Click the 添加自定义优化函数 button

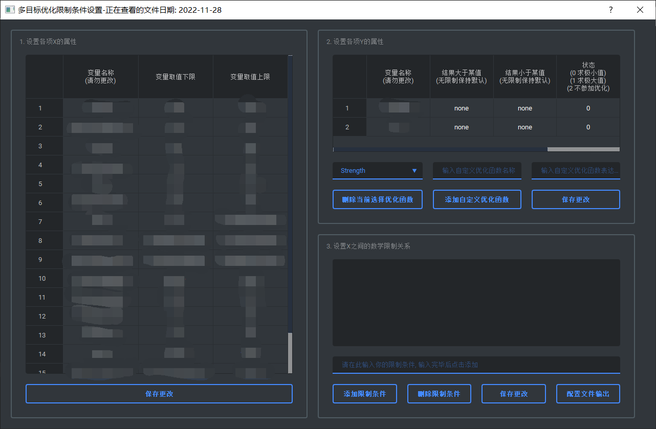point(477,199)
